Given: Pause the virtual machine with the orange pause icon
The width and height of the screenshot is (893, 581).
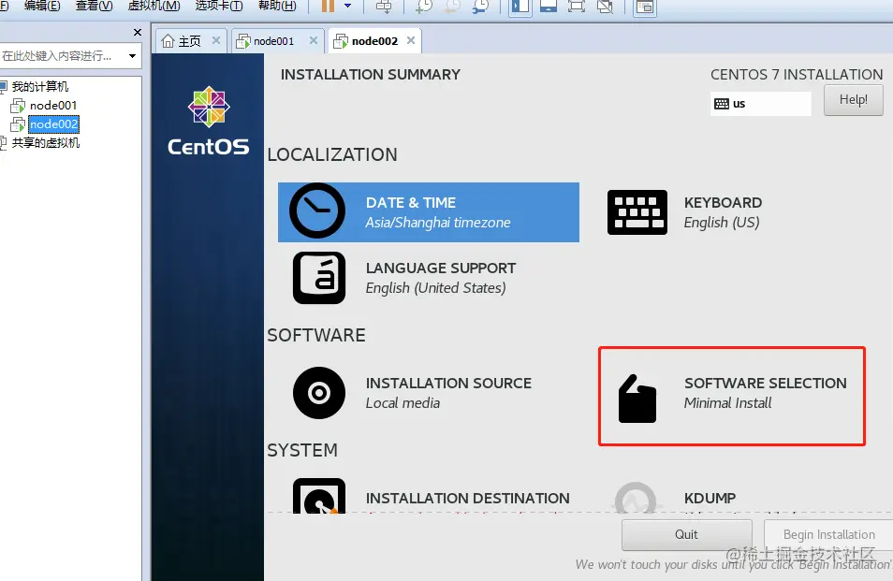Looking at the screenshot, I should pyautogui.click(x=328, y=7).
